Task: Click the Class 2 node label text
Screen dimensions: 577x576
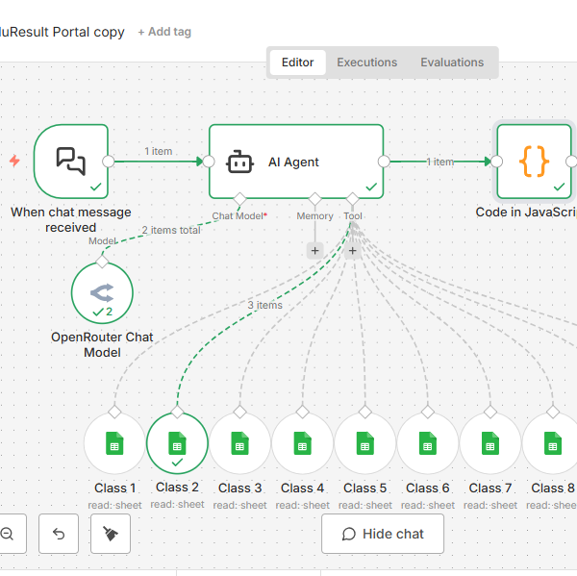Action: [177, 488]
